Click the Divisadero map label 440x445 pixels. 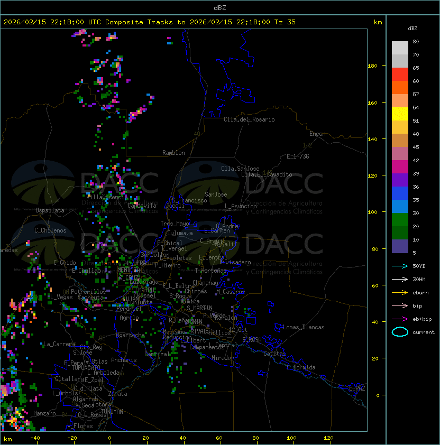[235, 262]
